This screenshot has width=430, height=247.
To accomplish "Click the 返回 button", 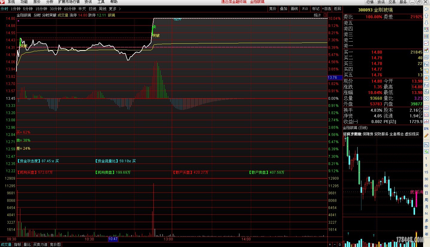I will click(337, 9).
